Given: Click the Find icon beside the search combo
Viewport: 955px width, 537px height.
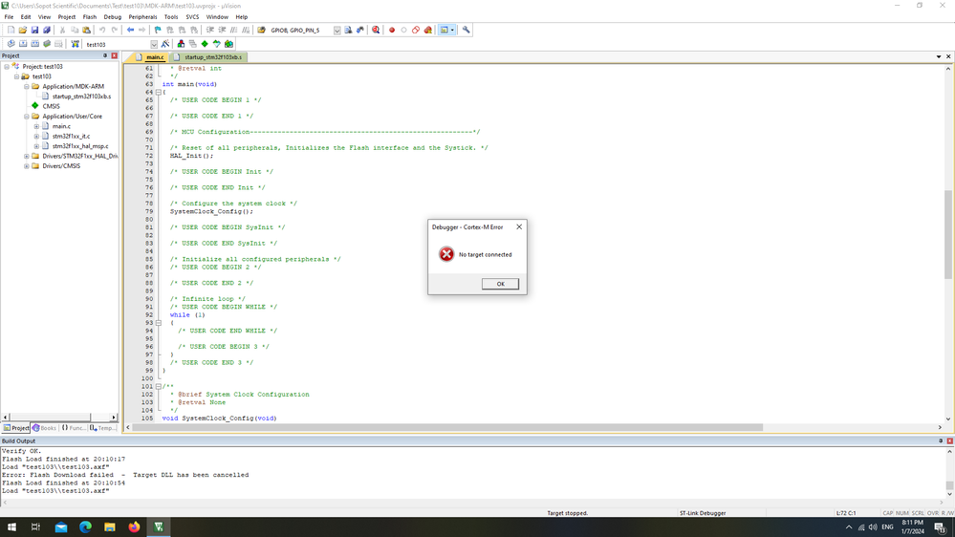Looking at the screenshot, I should (348, 30).
